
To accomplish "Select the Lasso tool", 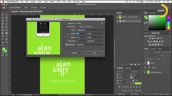I will pos(2,18).
